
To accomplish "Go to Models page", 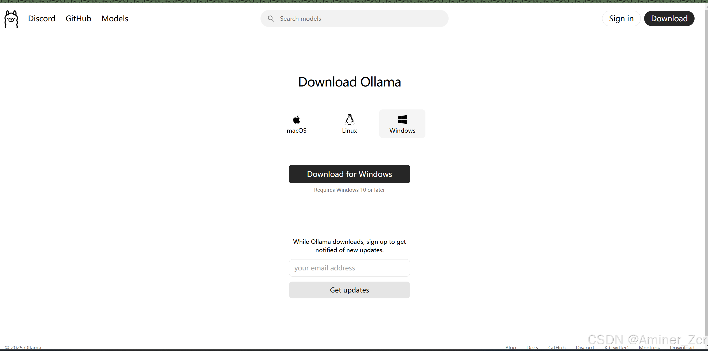I will (115, 18).
